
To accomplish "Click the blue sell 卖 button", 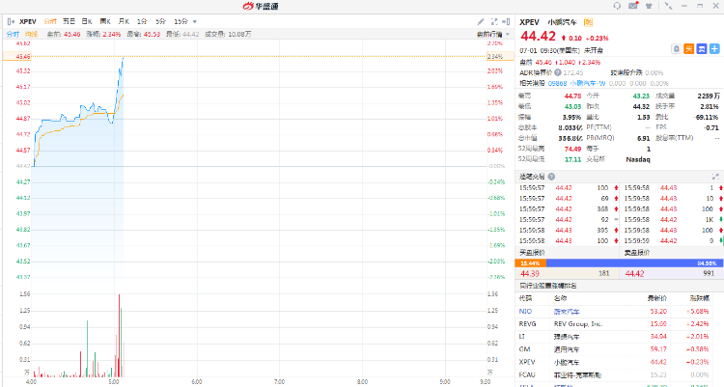I will pyautogui.click(x=702, y=48).
